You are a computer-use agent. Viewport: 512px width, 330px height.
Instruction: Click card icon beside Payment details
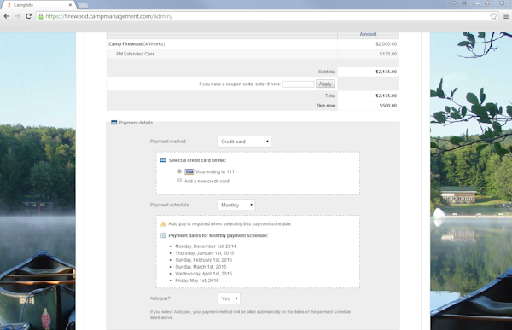click(x=114, y=123)
